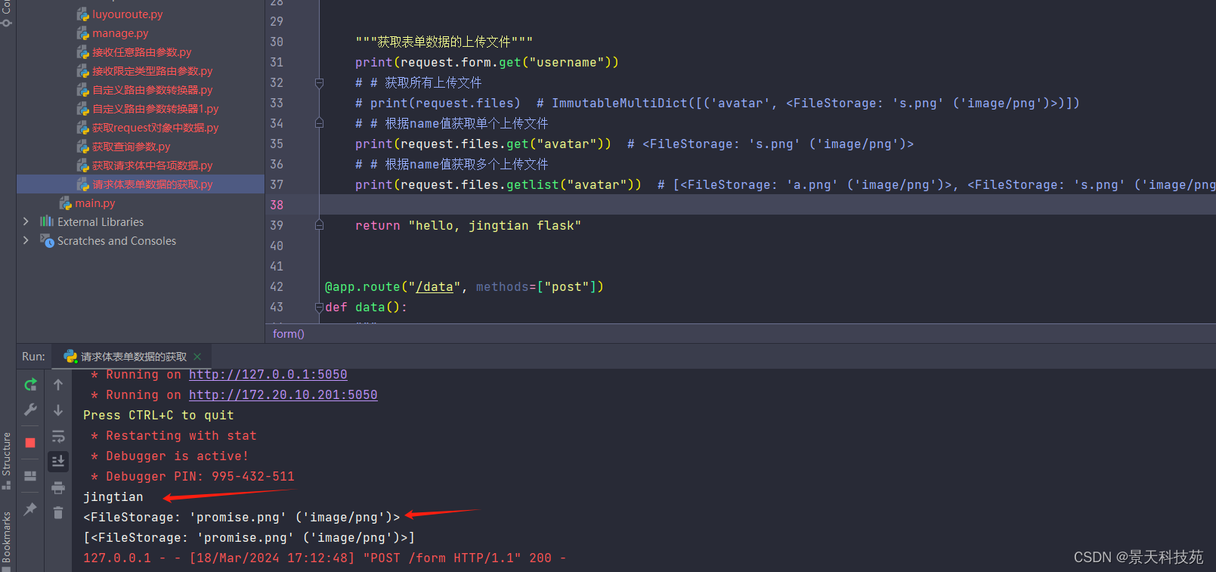Open 获取request对象中数据.py file
The width and height of the screenshot is (1216, 572).
(156, 128)
